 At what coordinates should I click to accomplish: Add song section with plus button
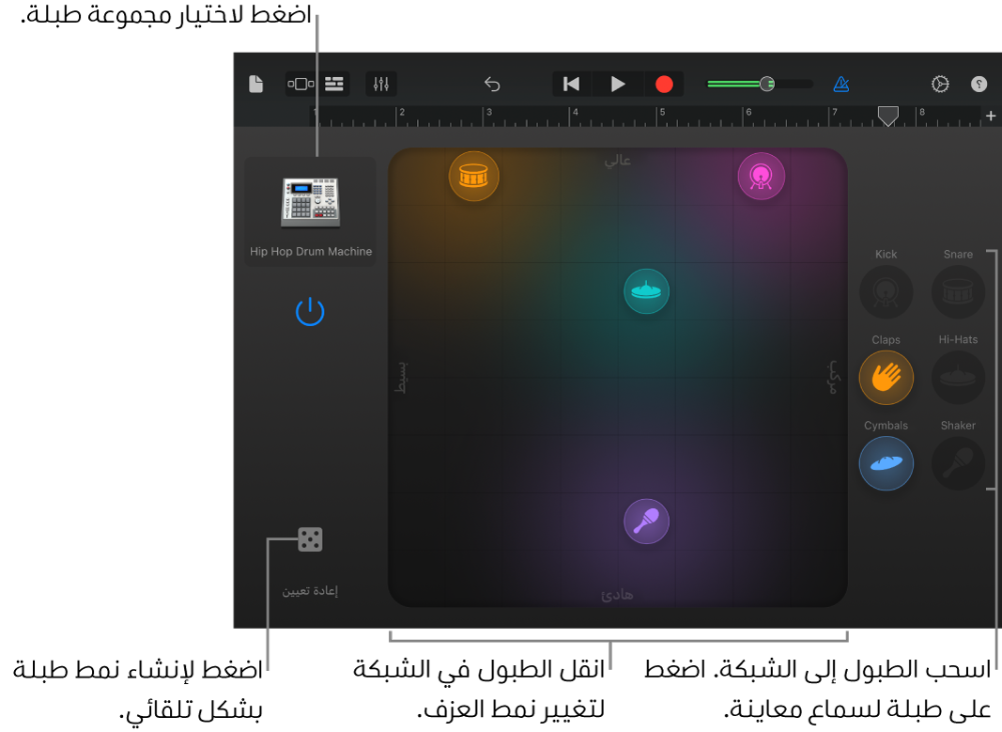click(x=991, y=116)
